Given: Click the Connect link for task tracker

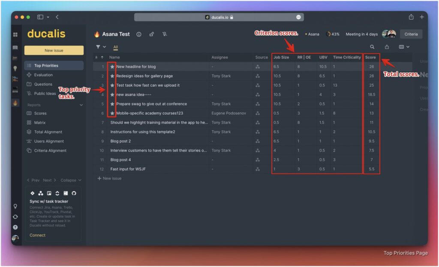Looking at the screenshot, I should coord(38,235).
